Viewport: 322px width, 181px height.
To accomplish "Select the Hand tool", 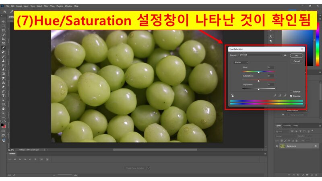I will pos(3,109).
